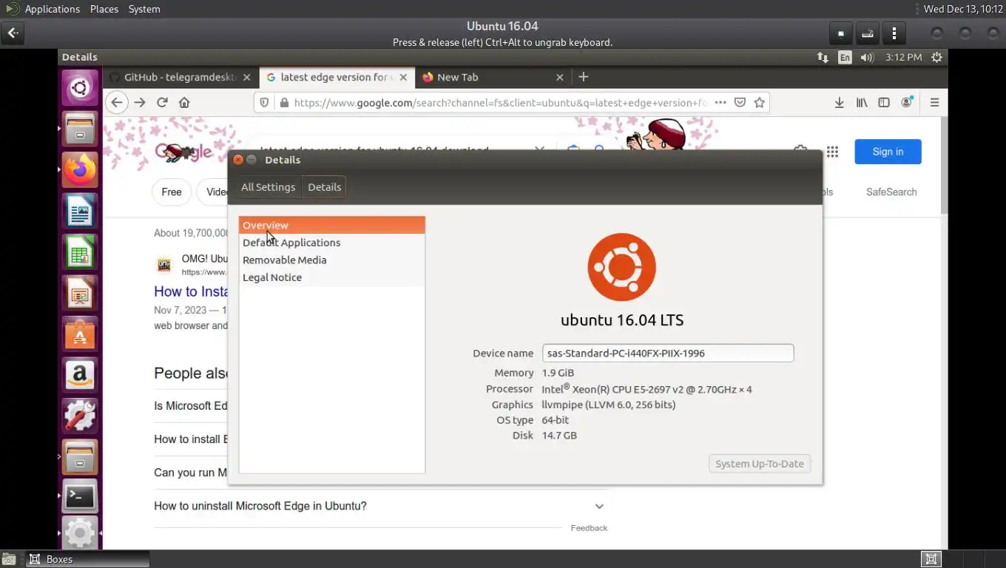Click Free search filter chip
The width and height of the screenshot is (1006, 568).
172,192
